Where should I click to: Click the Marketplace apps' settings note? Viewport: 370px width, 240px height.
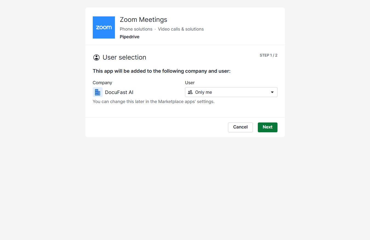click(154, 101)
